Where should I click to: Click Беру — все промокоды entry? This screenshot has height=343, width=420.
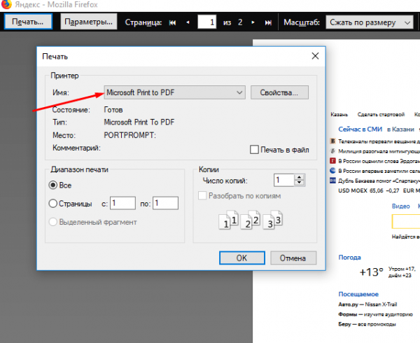[x=367, y=324]
